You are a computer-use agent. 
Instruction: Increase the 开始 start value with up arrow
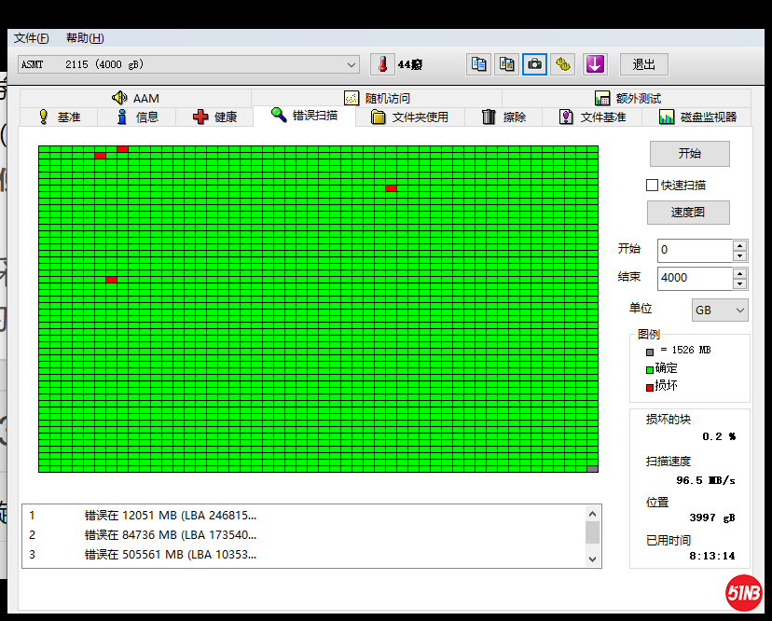click(x=739, y=245)
